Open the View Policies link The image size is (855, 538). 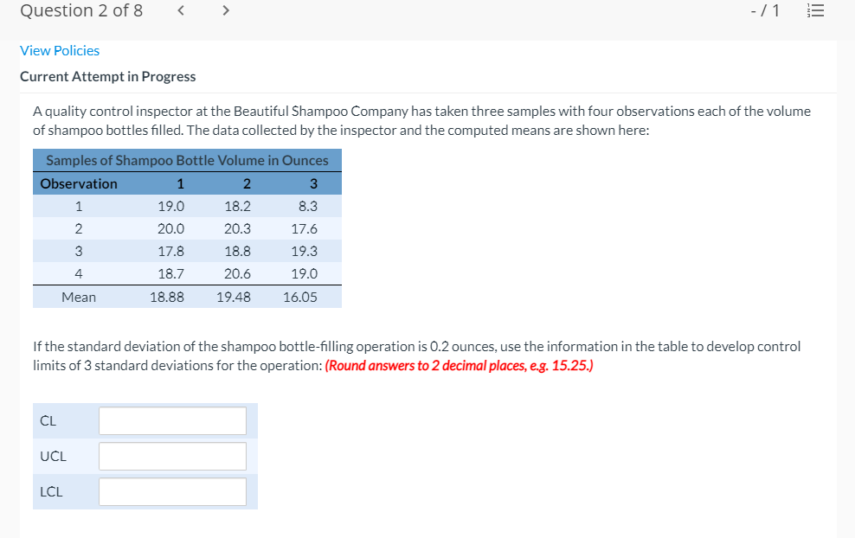pyautogui.click(x=59, y=50)
